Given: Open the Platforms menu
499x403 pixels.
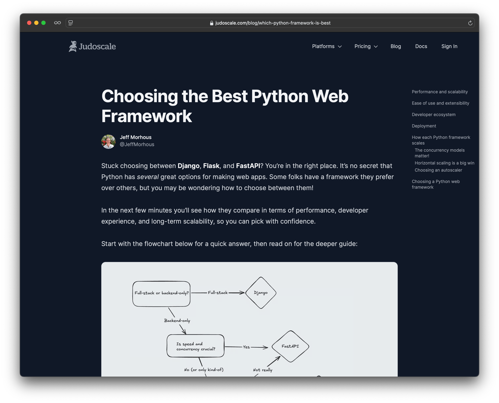Looking at the screenshot, I should [x=327, y=46].
